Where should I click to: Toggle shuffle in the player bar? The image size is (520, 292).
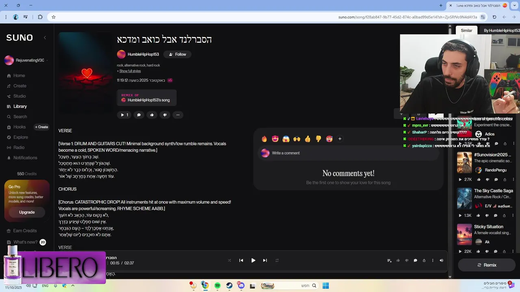pos(229,260)
